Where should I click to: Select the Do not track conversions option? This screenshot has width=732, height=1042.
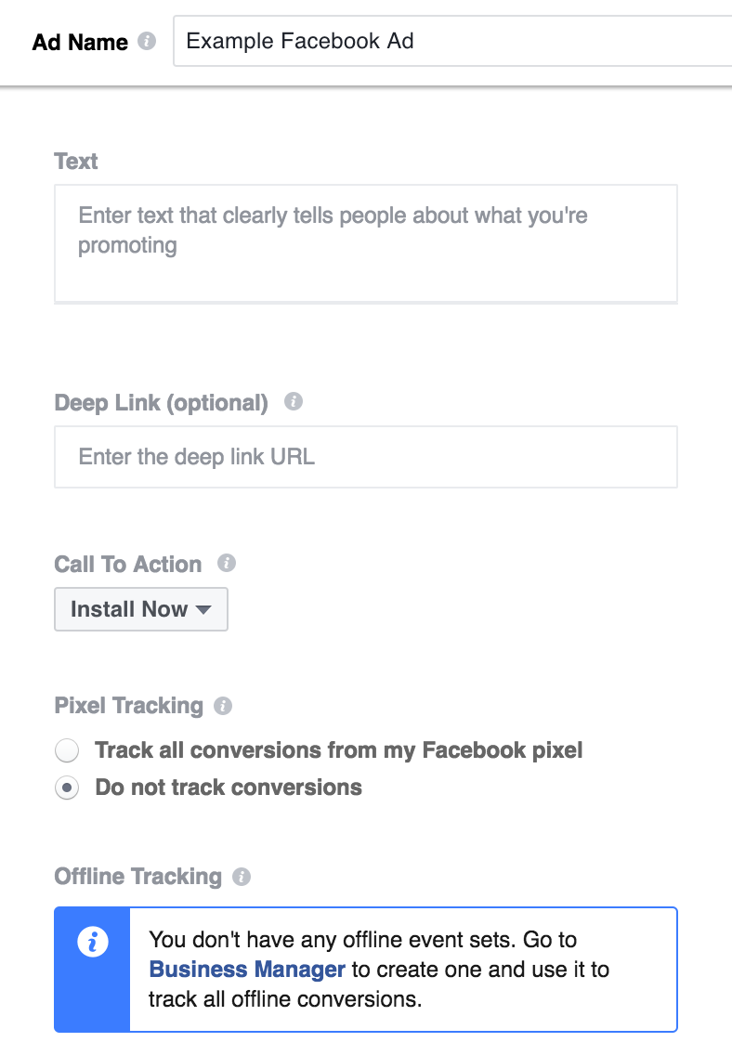click(67, 788)
